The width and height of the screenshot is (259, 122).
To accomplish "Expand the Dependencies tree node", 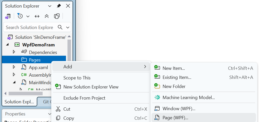I will click(14, 52).
